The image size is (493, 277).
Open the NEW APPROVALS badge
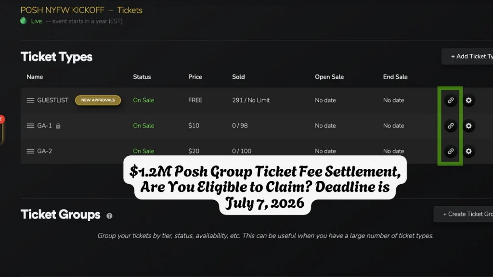tap(98, 100)
